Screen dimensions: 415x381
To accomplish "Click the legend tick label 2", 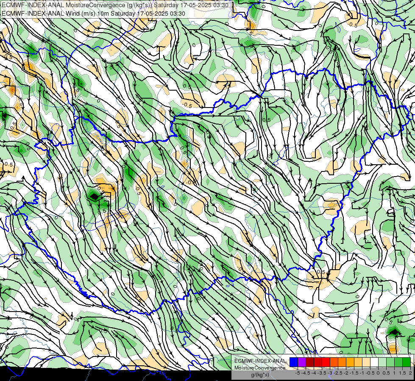I will pos(410,373).
